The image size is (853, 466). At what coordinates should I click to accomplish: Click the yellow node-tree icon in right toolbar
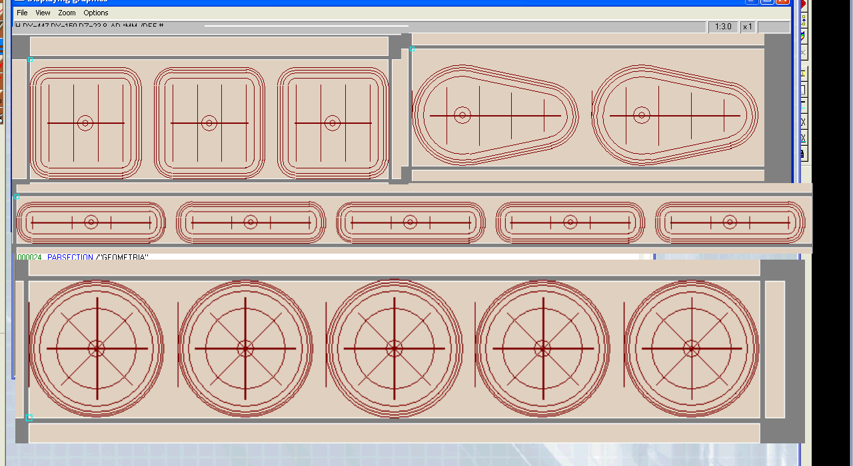click(803, 19)
